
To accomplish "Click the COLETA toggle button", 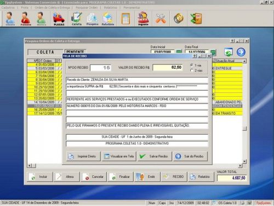I will tap(45, 52).
